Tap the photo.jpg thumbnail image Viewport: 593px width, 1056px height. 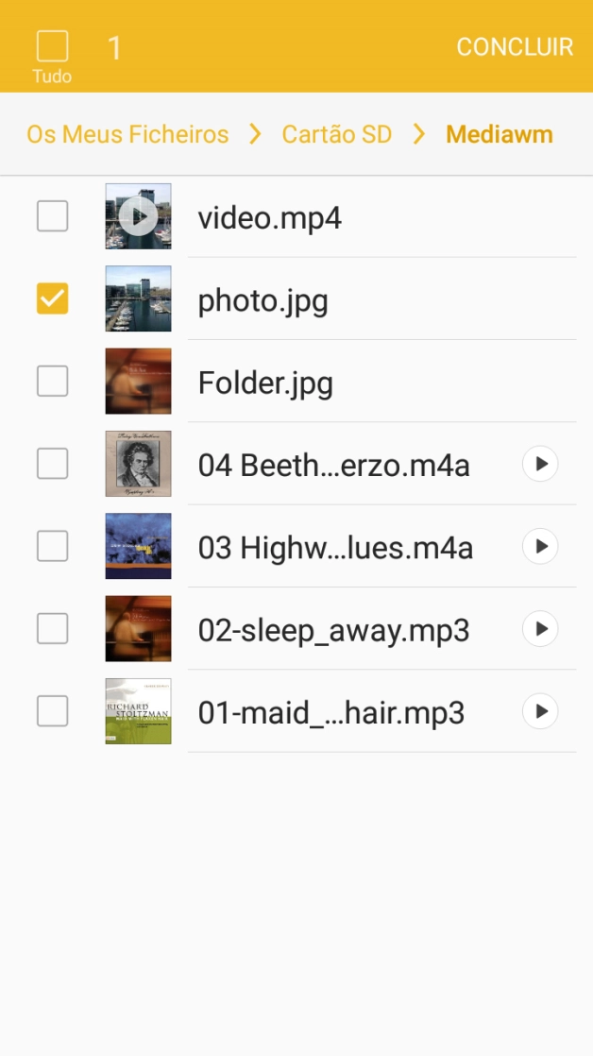coord(138,298)
